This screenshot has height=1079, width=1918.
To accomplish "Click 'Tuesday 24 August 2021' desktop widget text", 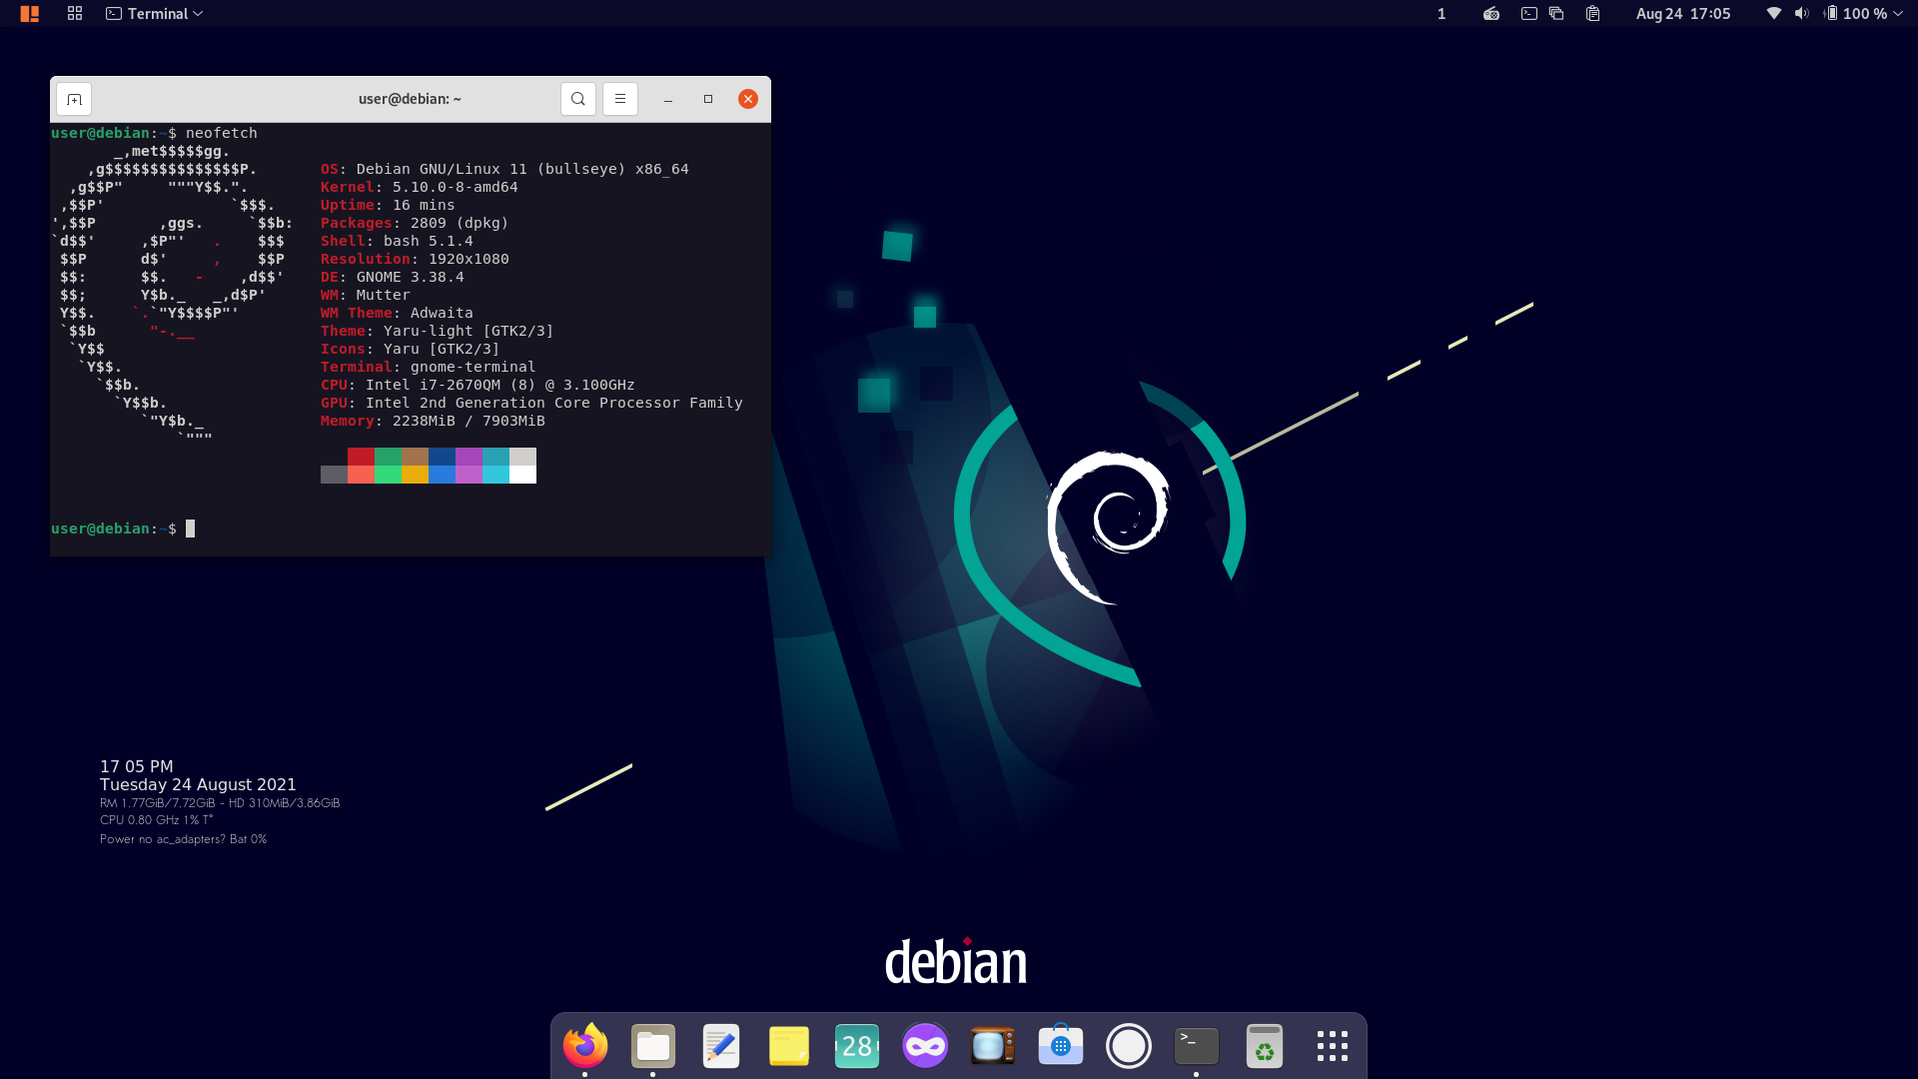I will click(198, 785).
